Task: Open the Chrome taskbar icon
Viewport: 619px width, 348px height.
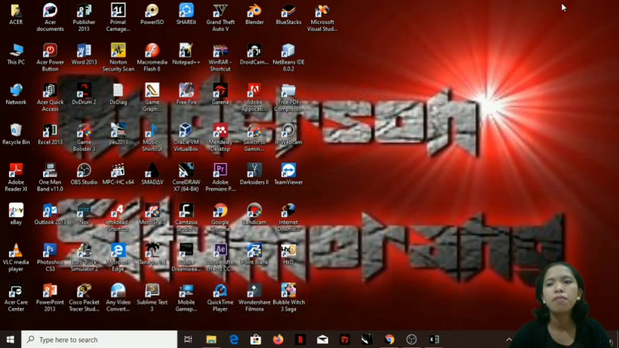Action: point(389,339)
